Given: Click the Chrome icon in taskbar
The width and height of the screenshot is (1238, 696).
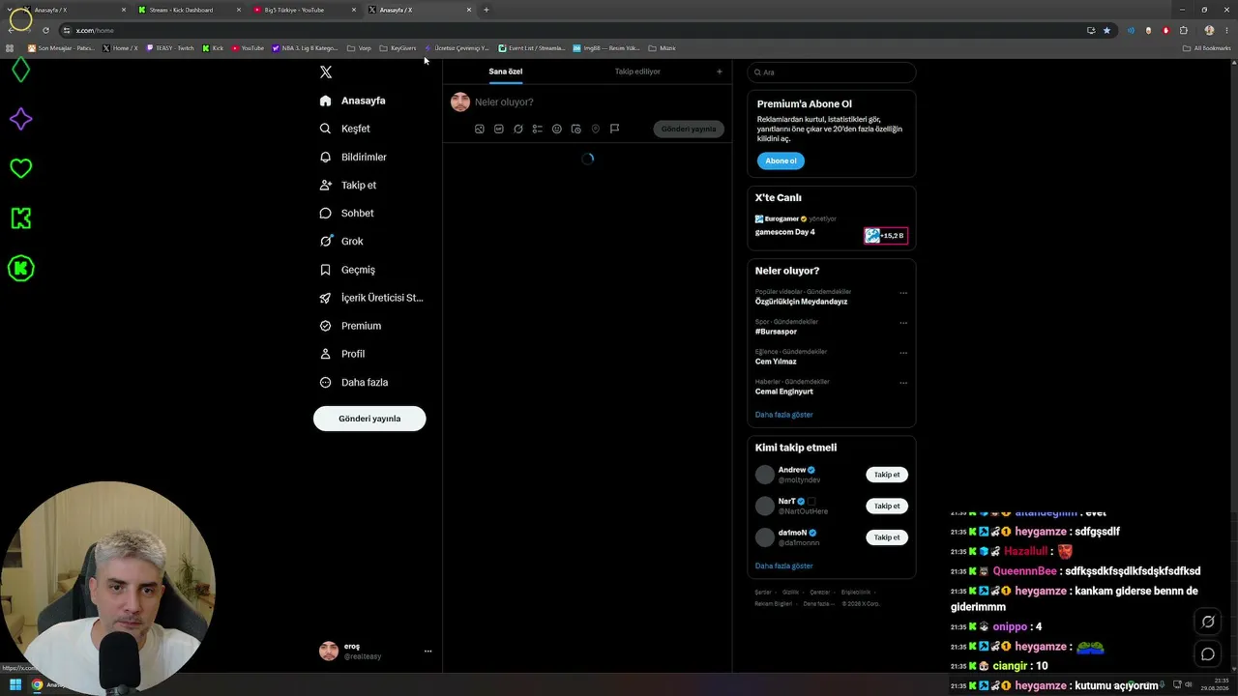Looking at the screenshot, I should (37, 684).
